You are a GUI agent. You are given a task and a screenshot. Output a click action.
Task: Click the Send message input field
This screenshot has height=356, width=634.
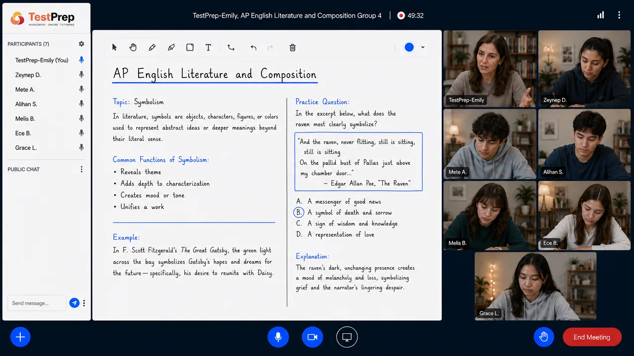pyautogui.click(x=37, y=303)
